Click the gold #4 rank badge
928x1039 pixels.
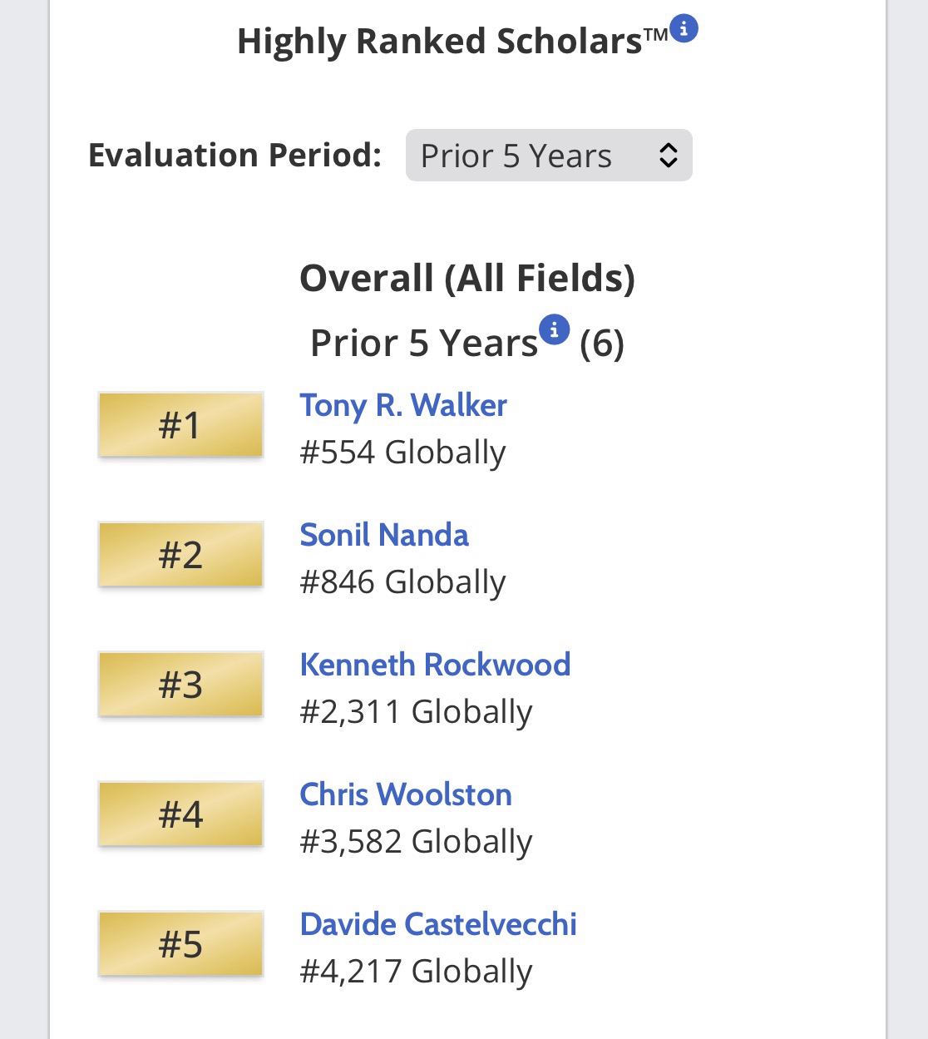(x=180, y=814)
